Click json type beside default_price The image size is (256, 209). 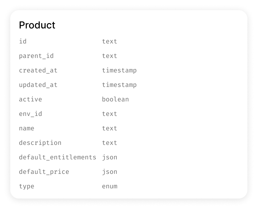[x=110, y=172]
